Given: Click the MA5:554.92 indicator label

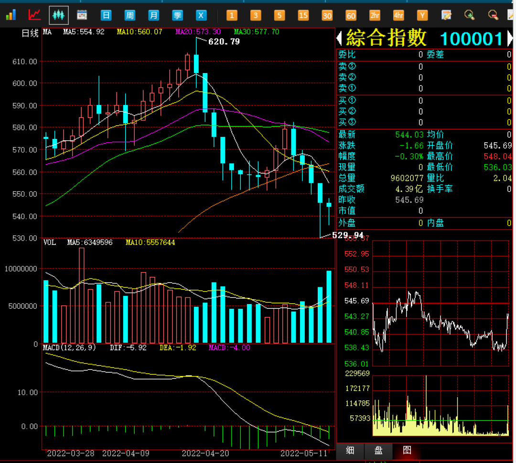Looking at the screenshot, I should coord(84,32).
